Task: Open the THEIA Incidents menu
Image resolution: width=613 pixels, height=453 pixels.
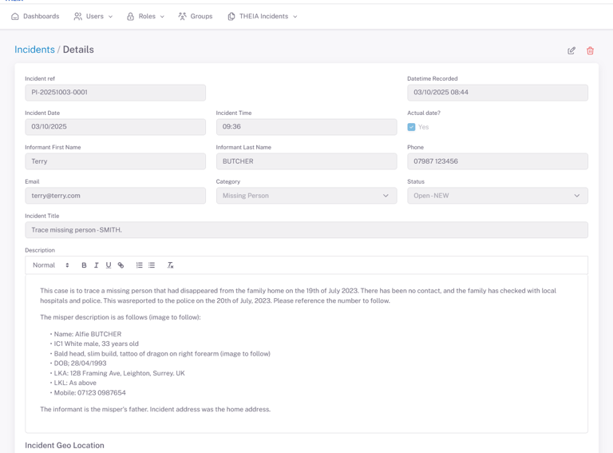Action: (x=263, y=16)
